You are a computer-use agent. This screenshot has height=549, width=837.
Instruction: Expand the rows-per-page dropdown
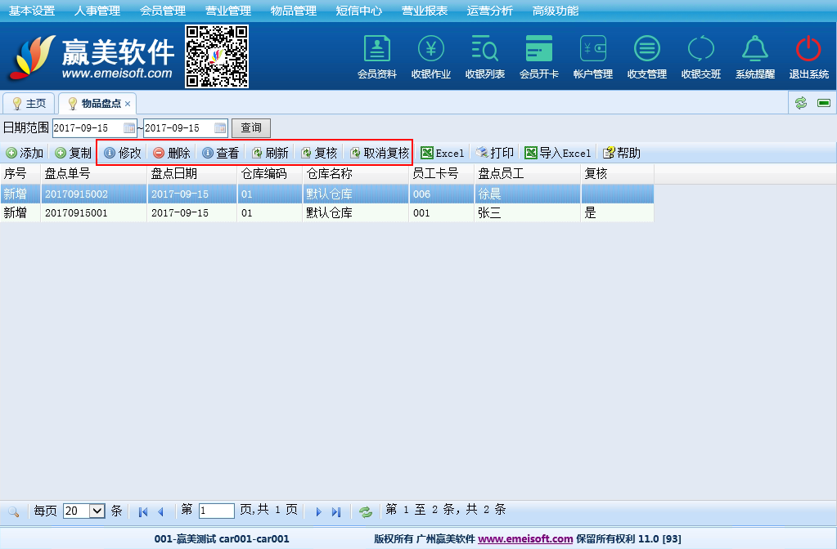97,511
